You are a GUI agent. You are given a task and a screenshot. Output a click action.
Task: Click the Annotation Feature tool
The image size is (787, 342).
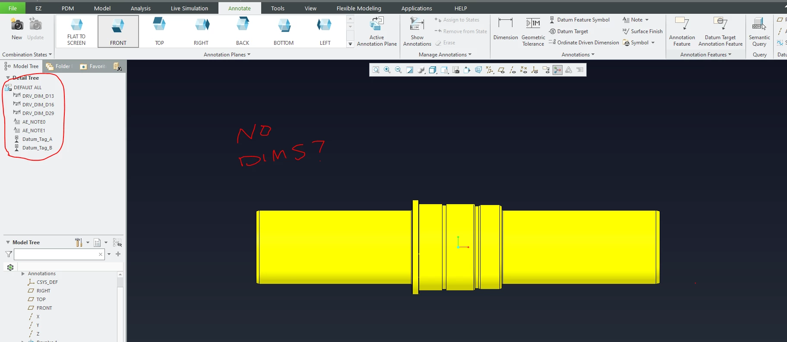point(682,31)
